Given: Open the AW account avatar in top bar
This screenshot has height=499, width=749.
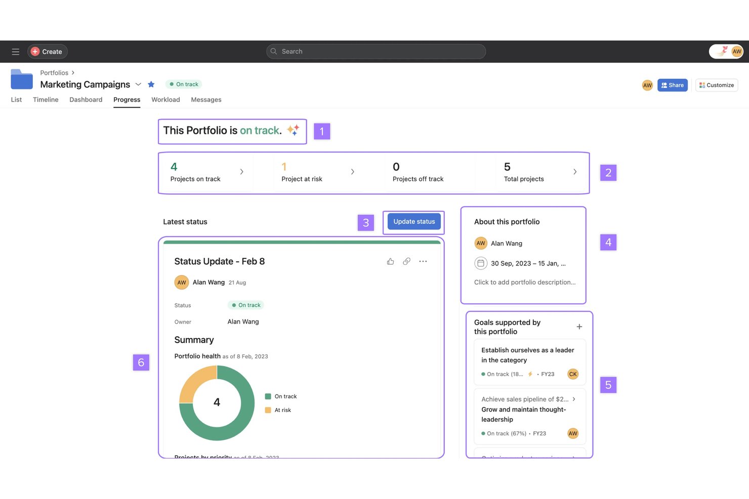Looking at the screenshot, I should [737, 52].
